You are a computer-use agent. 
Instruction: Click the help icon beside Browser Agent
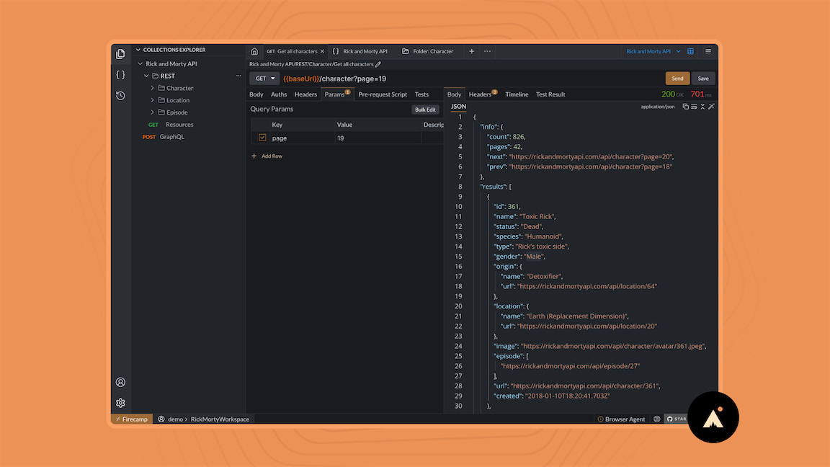tap(657, 419)
